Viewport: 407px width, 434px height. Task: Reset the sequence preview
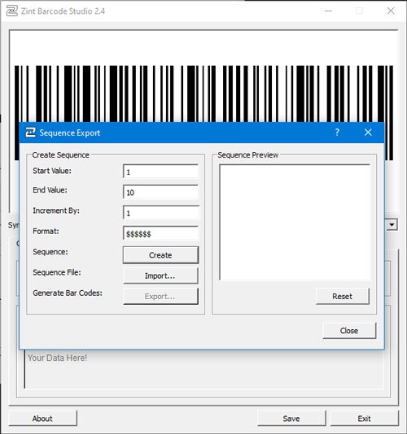coord(343,296)
